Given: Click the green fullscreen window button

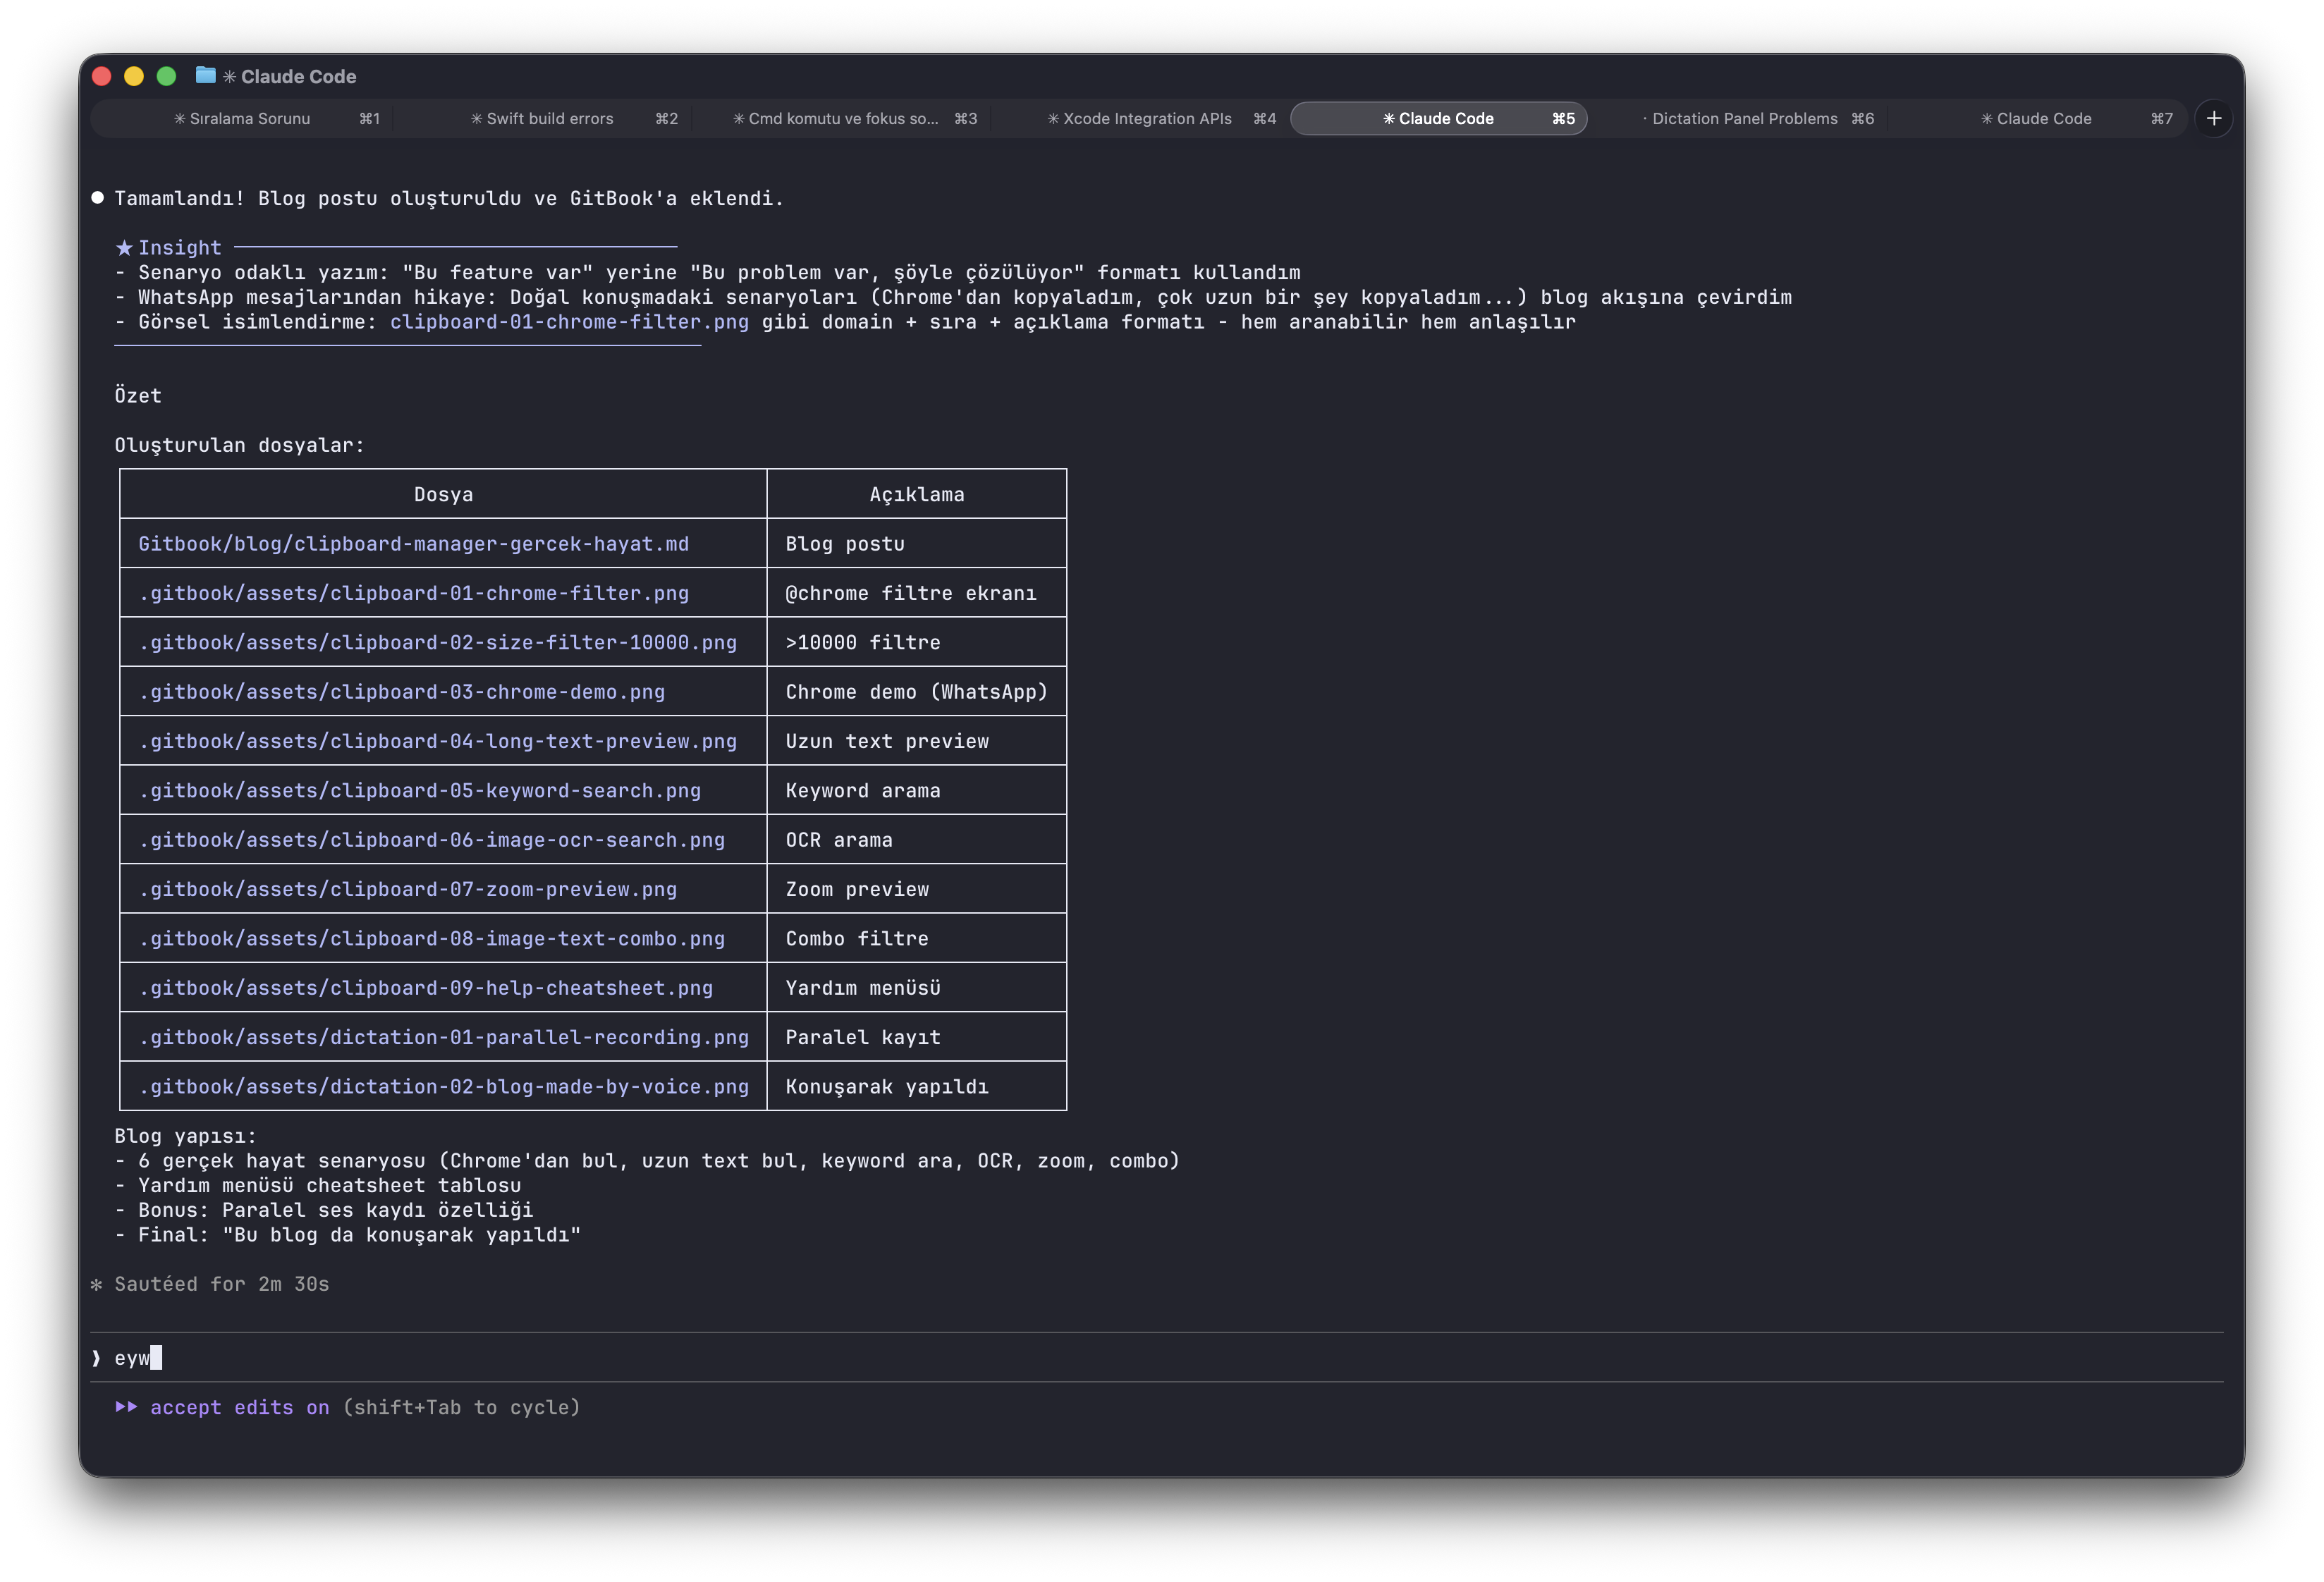Looking at the screenshot, I should (x=166, y=76).
